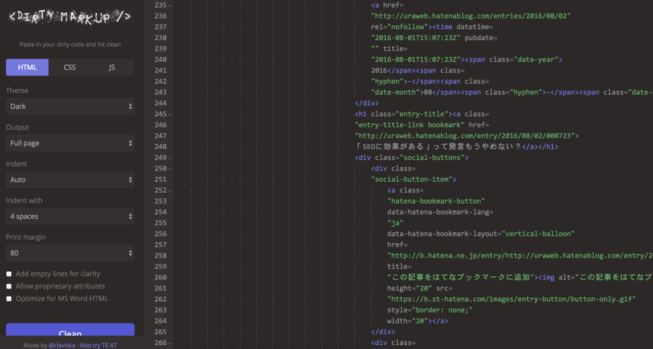Image resolution: width=653 pixels, height=349 pixels.
Task: Collapse code fold at line 250
Action: 170,169
